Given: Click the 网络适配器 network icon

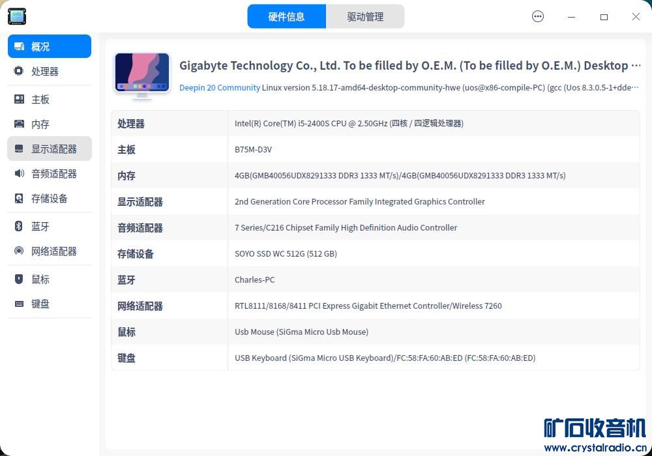Looking at the screenshot, I should pos(19,251).
